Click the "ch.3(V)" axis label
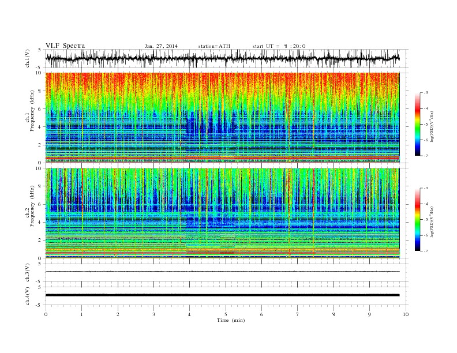The image size is (457, 353). (28, 273)
